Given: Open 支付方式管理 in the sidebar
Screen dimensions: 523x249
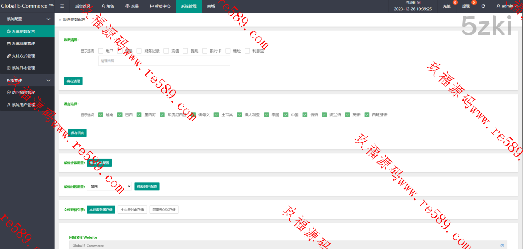Looking at the screenshot, I should coord(23,56).
